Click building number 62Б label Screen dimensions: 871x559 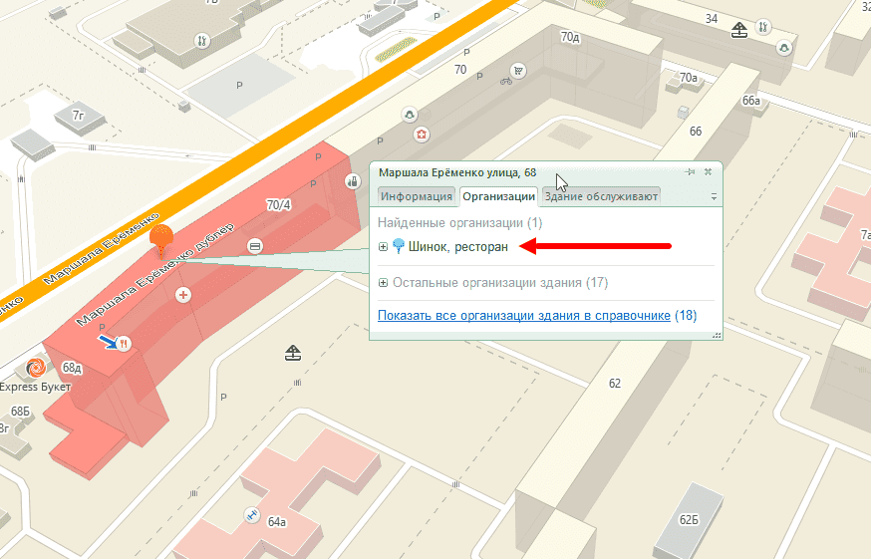point(689,520)
